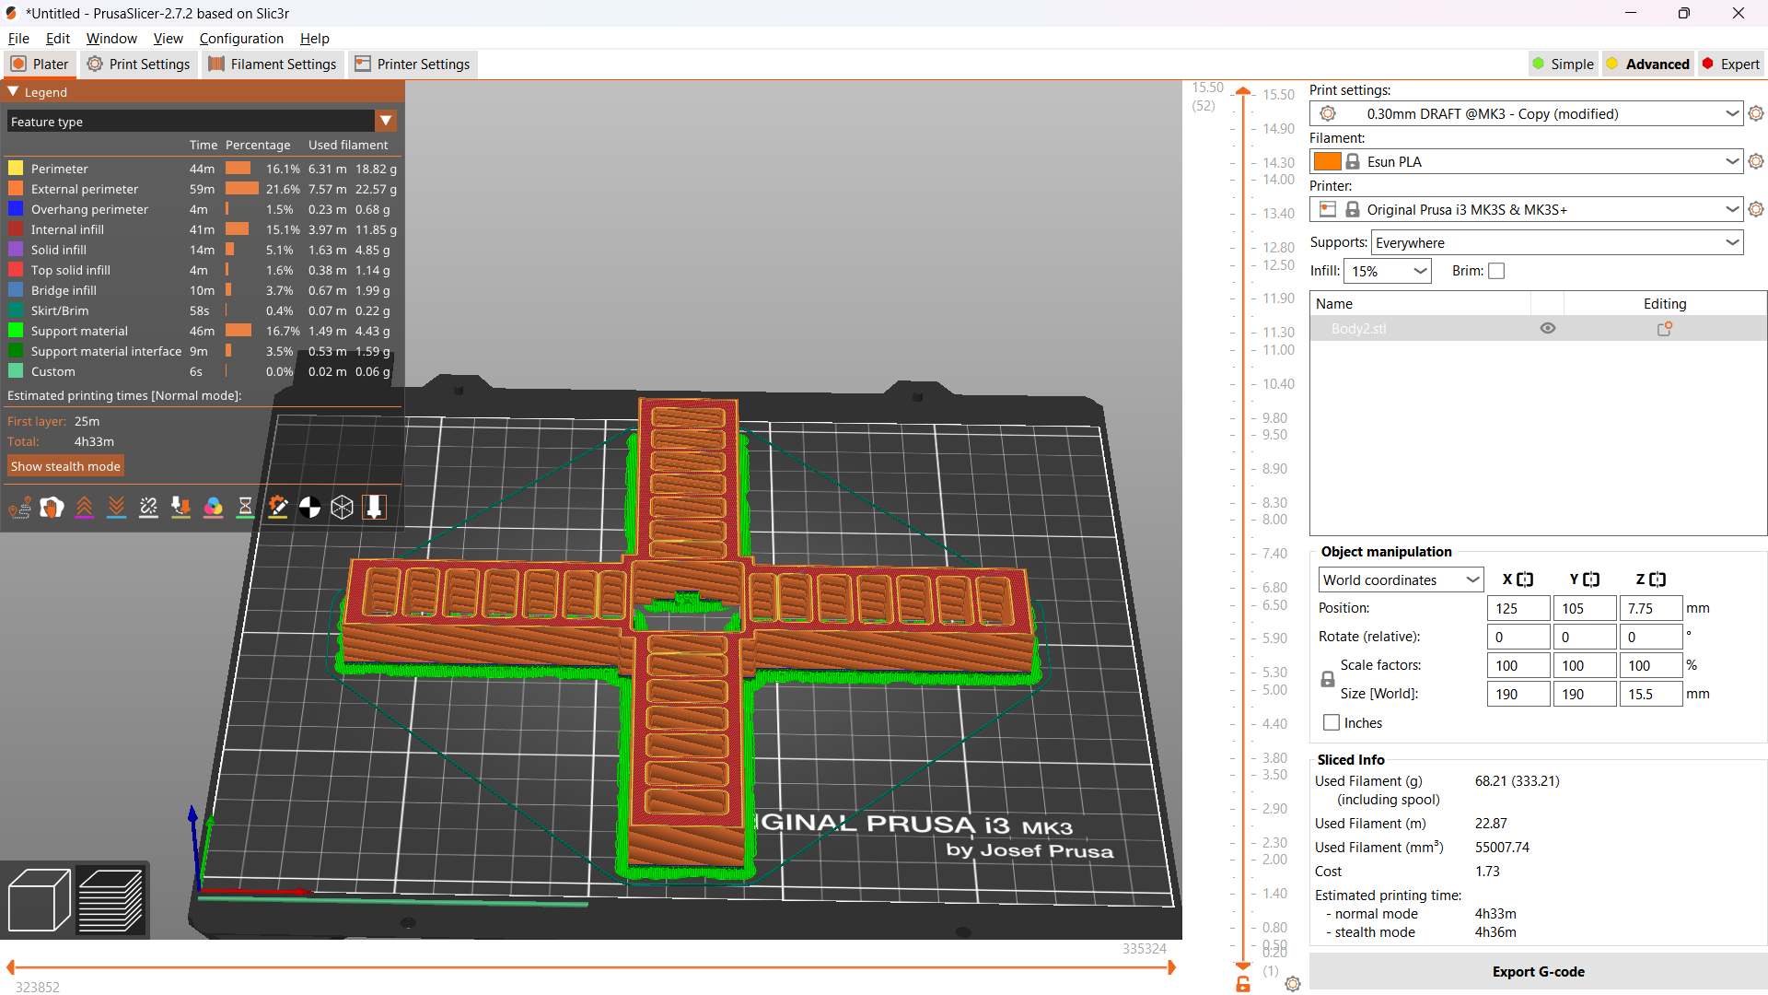
Task: Toggle center of gravity icon
Action: click(x=309, y=508)
